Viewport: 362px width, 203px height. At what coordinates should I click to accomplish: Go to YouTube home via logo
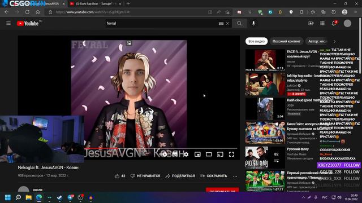[28, 24]
